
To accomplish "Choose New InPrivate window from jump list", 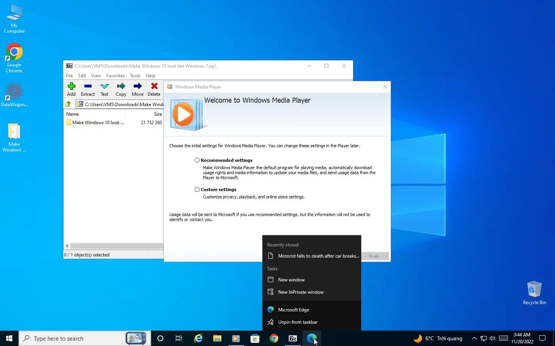I will tap(312, 292).
